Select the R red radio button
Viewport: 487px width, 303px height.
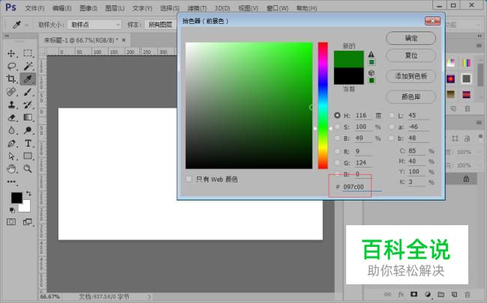point(337,151)
